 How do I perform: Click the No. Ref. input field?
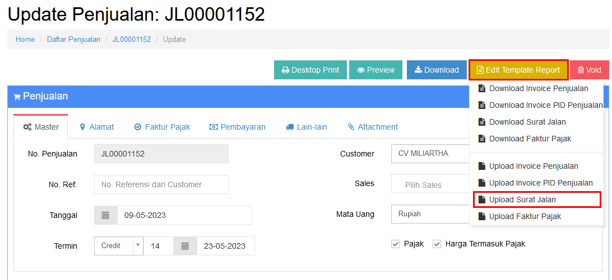(161, 184)
